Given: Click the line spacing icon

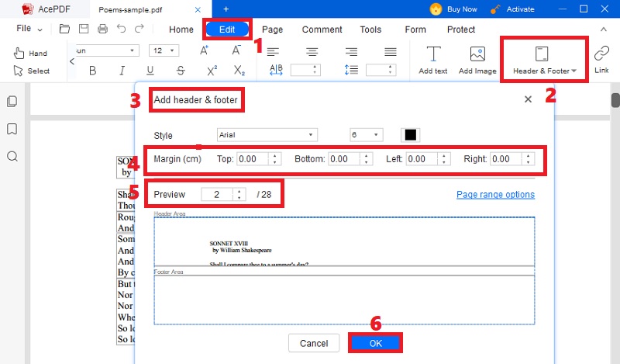Looking at the screenshot, I should point(351,70).
